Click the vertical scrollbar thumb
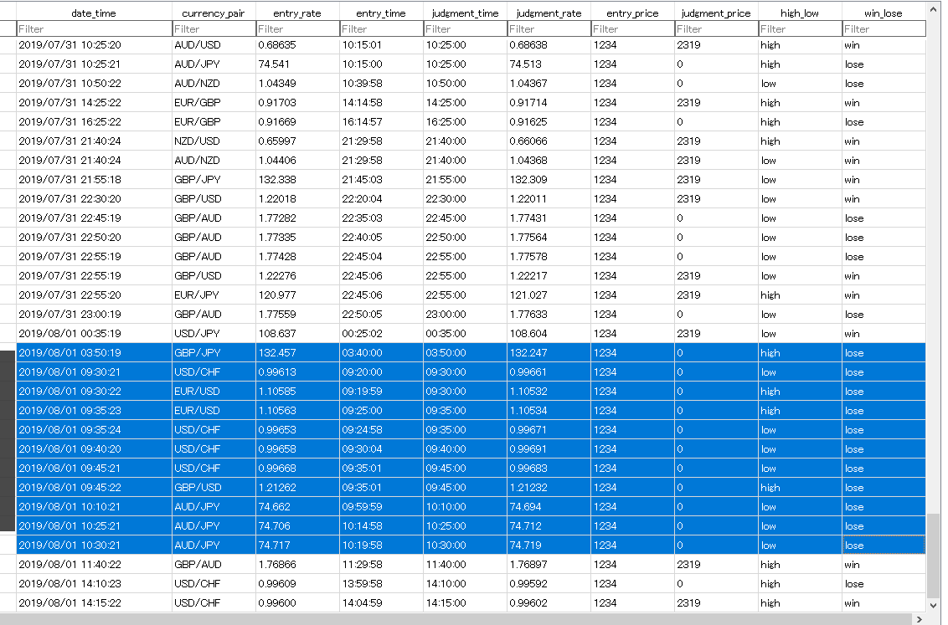948x625 pixels. 934,555
